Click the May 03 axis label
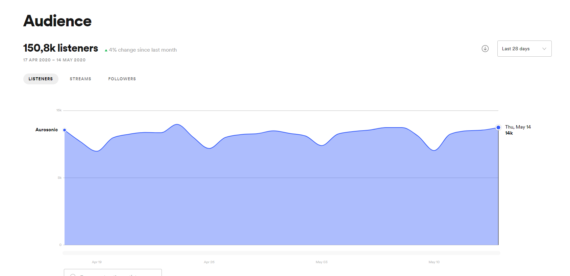Screen dimensions: 570x276 tap(321, 262)
